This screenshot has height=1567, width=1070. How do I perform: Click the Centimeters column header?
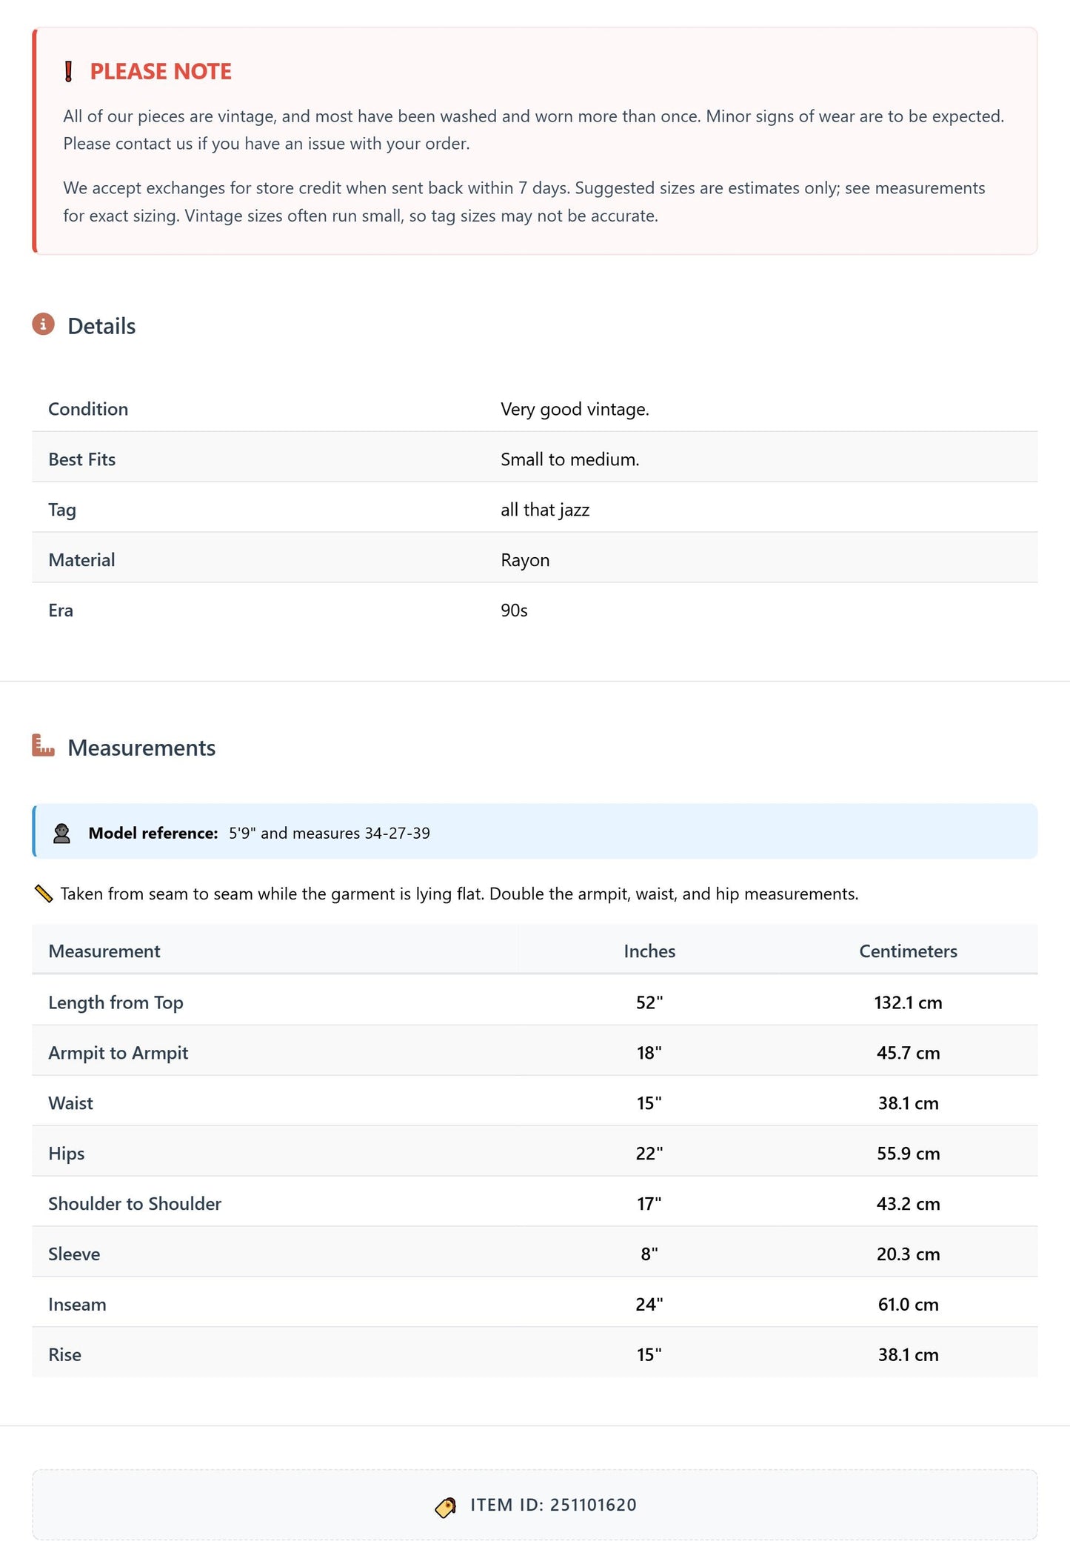(x=908, y=951)
